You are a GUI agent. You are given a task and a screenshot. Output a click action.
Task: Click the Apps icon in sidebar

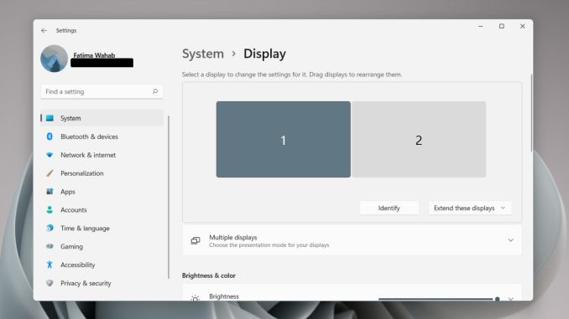click(x=50, y=192)
